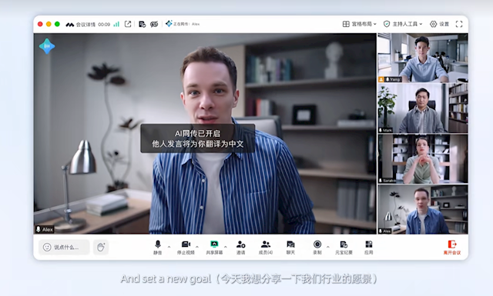Open the invite (邀请) panel
Image resolution: width=493 pixels, height=296 pixels.
241,248
